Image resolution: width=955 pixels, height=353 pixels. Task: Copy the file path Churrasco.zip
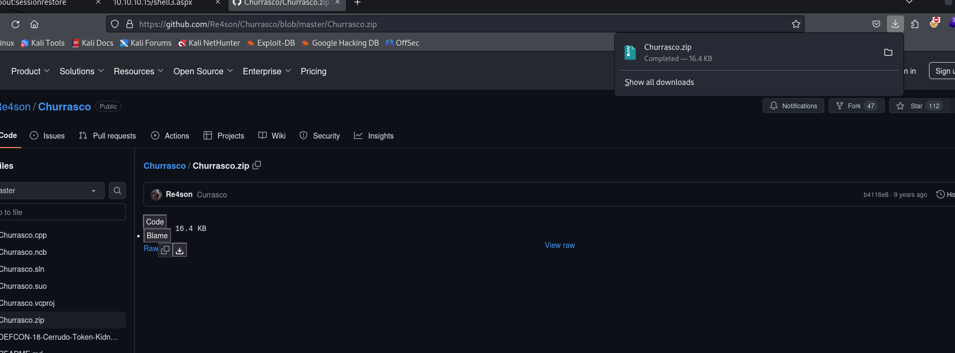pos(257,165)
